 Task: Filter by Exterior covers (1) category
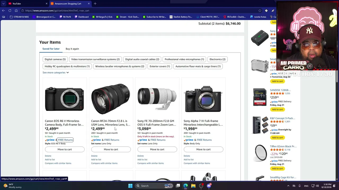[160, 66]
